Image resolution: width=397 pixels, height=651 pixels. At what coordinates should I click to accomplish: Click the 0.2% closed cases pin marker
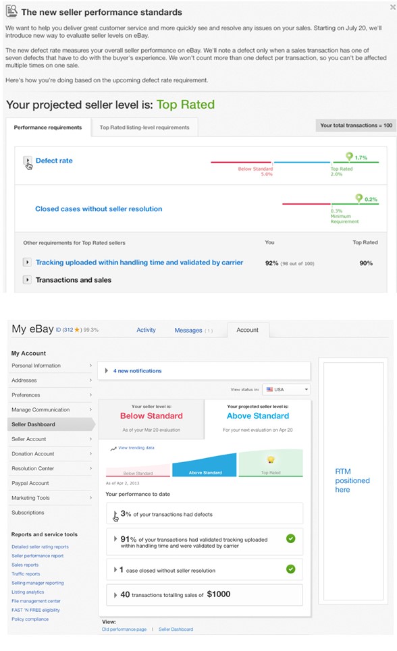pos(359,198)
